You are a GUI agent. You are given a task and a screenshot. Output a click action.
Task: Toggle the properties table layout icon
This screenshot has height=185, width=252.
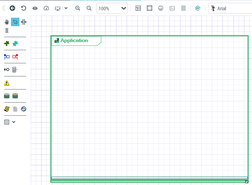point(138,8)
